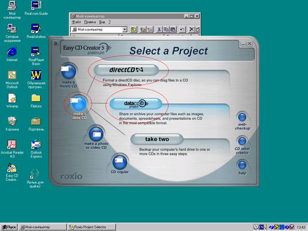308x231 pixels.
Task: Expand the Мой компьютер address dropdown
Action: (x=124, y=30)
